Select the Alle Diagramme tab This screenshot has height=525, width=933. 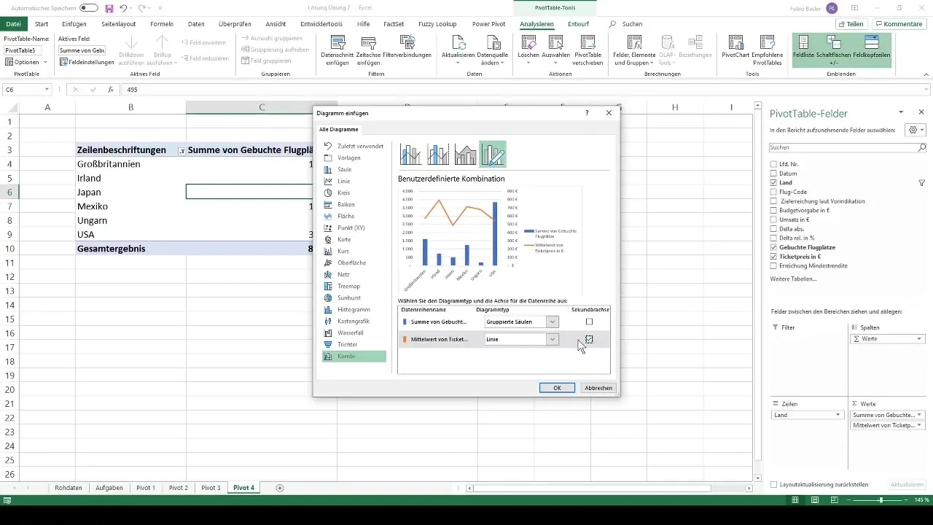pos(339,129)
